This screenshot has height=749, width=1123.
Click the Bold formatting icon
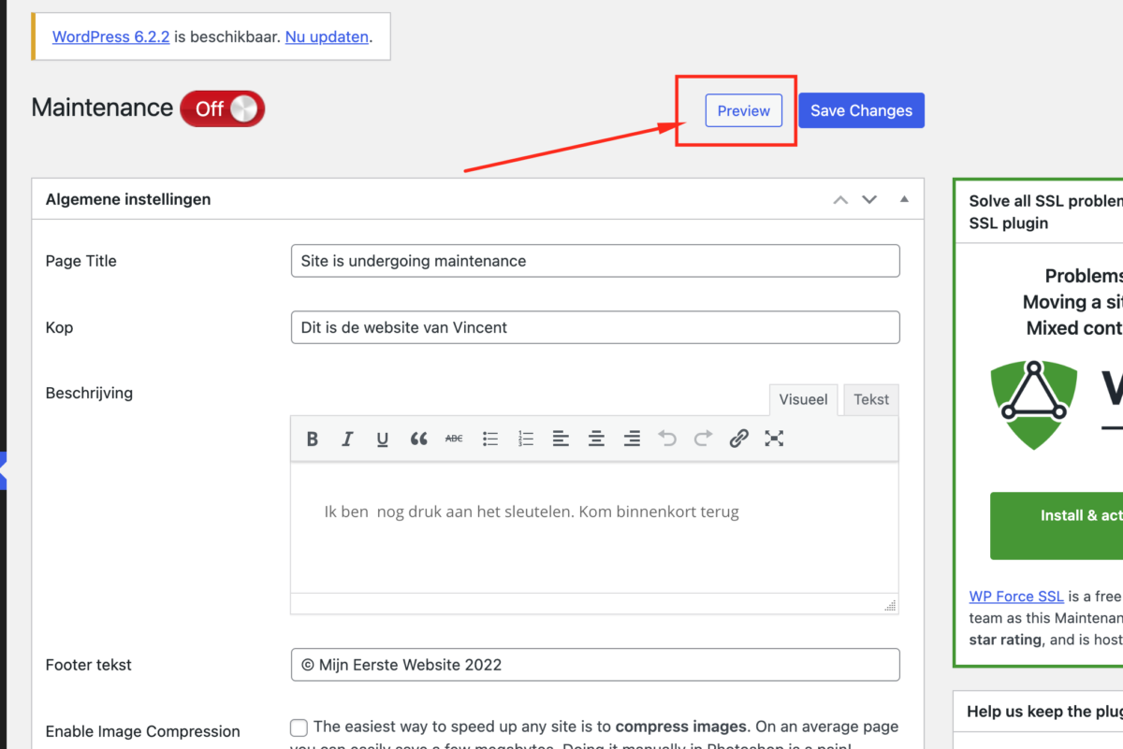tap(313, 439)
